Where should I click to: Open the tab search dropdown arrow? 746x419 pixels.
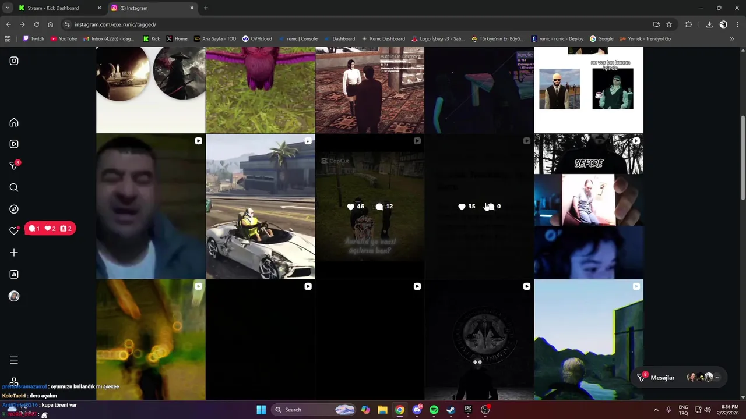pos(8,8)
